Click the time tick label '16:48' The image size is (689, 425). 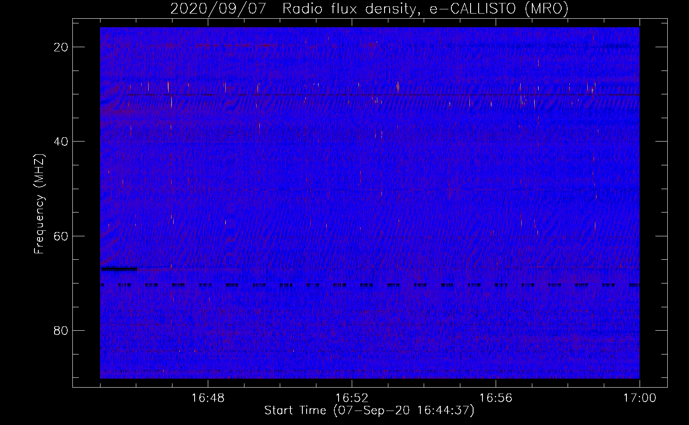[208, 398]
